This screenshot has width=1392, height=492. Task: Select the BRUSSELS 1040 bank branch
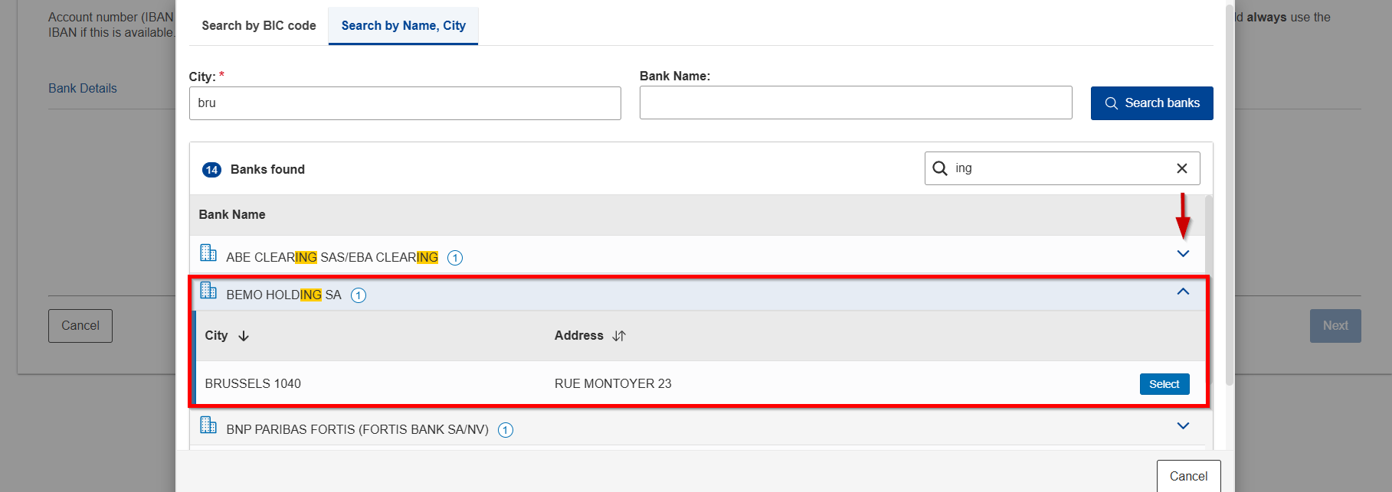point(1164,384)
